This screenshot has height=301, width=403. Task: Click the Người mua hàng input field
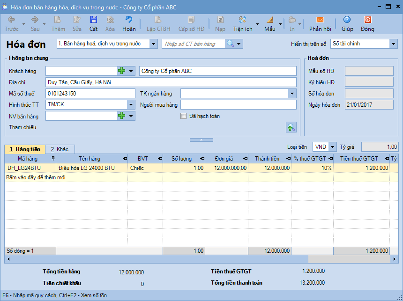coord(238,104)
